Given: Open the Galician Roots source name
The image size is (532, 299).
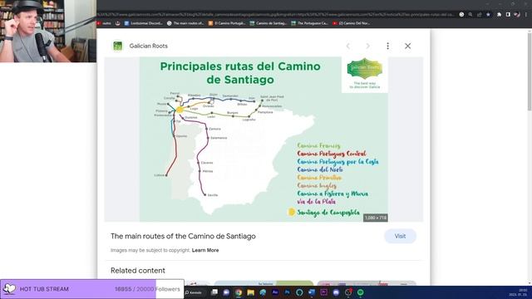Looking at the screenshot, I should 148,46.
